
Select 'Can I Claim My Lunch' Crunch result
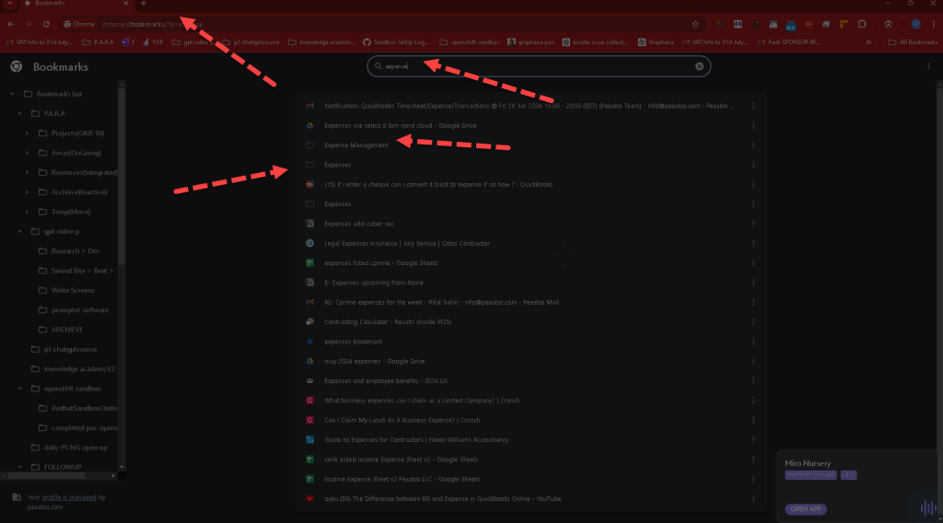402,420
